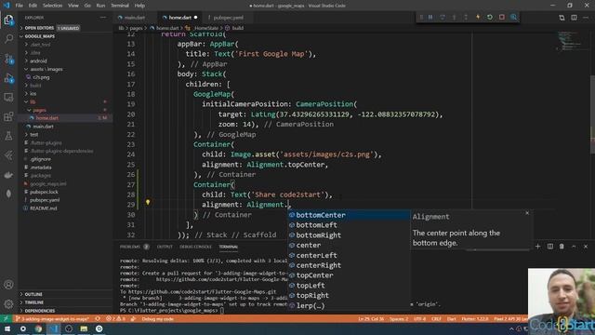Split the terminal panel
Image resolution: width=595 pixels, height=335 pixels.
pyautogui.click(x=549, y=247)
